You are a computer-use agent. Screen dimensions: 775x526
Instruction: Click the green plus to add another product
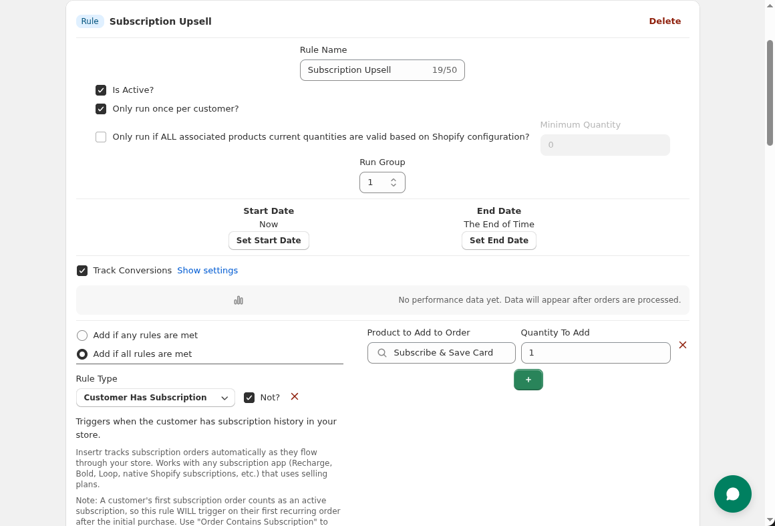[528, 379]
